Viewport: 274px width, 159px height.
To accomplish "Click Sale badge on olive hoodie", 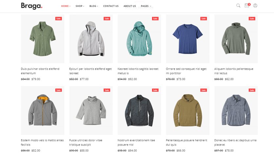I will [204, 90].
